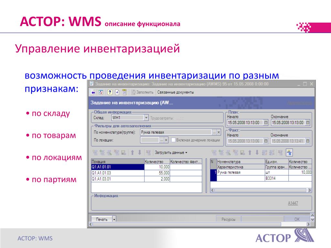Click the Ресурсы button
The width and height of the screenshot is (331, 248).
(229, 219)
